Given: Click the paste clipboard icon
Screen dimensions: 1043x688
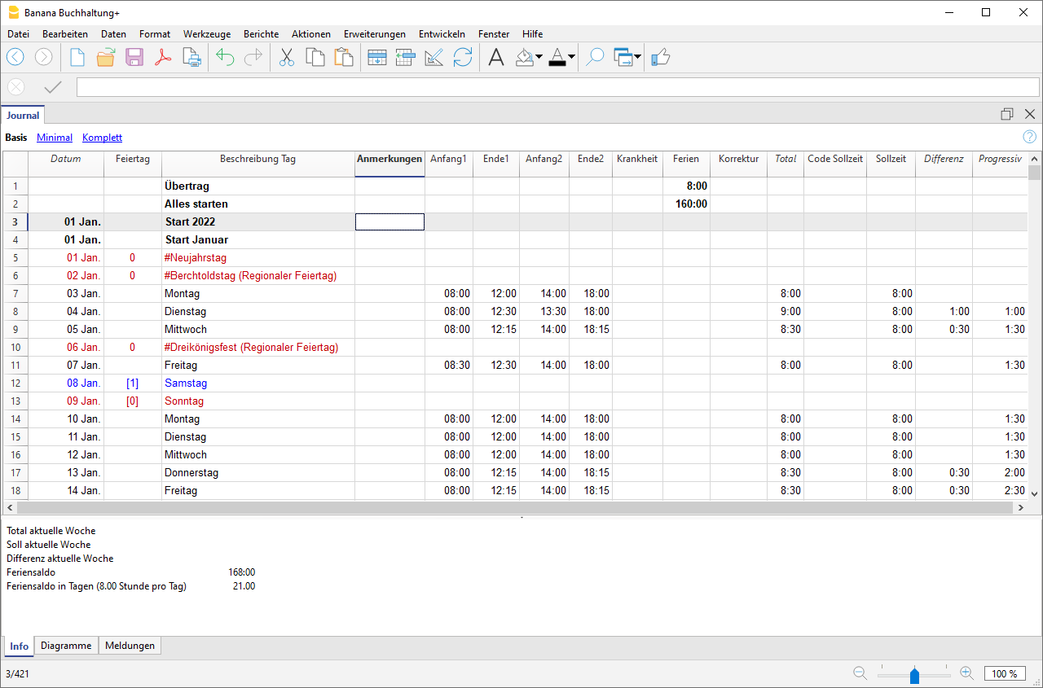Looking at the screenshot, I should (344, 57).
